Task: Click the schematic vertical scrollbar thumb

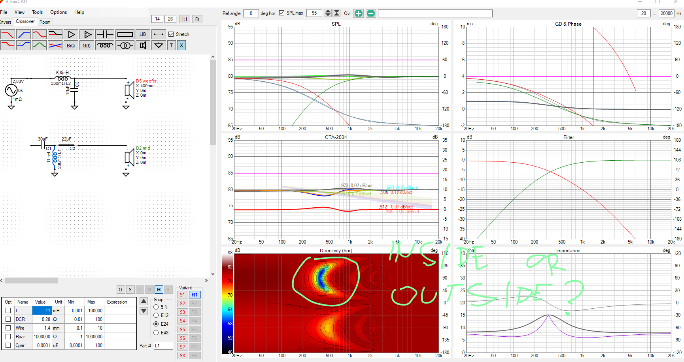Action: pos(213,103)
